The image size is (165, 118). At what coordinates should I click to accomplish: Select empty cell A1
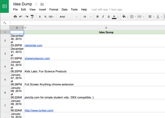click(x=17, y=32)
